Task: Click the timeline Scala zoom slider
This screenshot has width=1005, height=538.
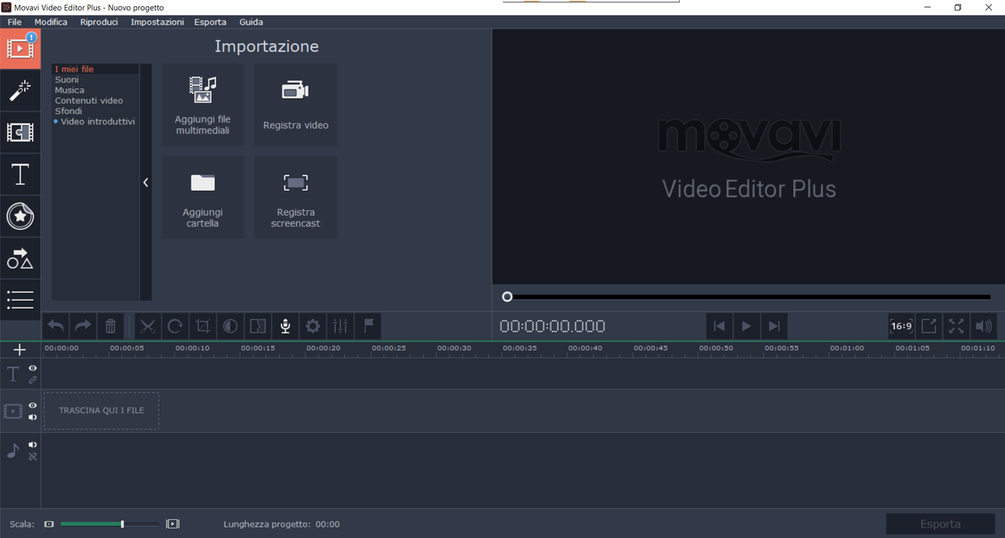Action: [x=109, y=524]
